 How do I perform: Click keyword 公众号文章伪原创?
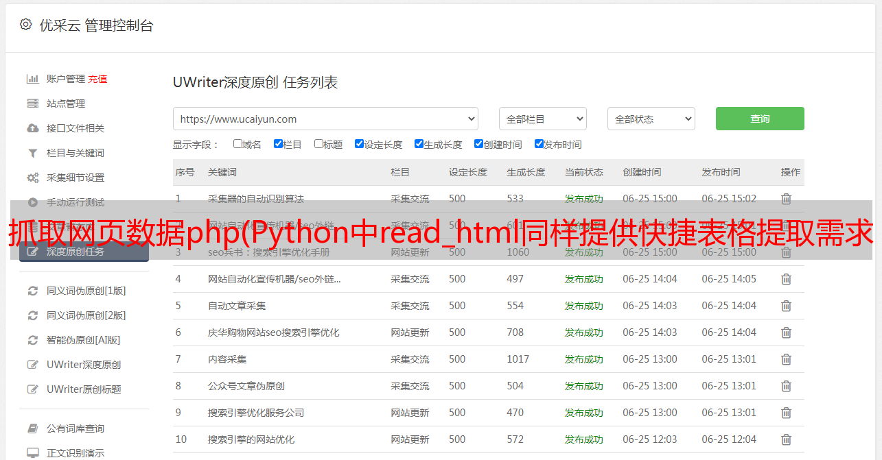click(246, 386)
